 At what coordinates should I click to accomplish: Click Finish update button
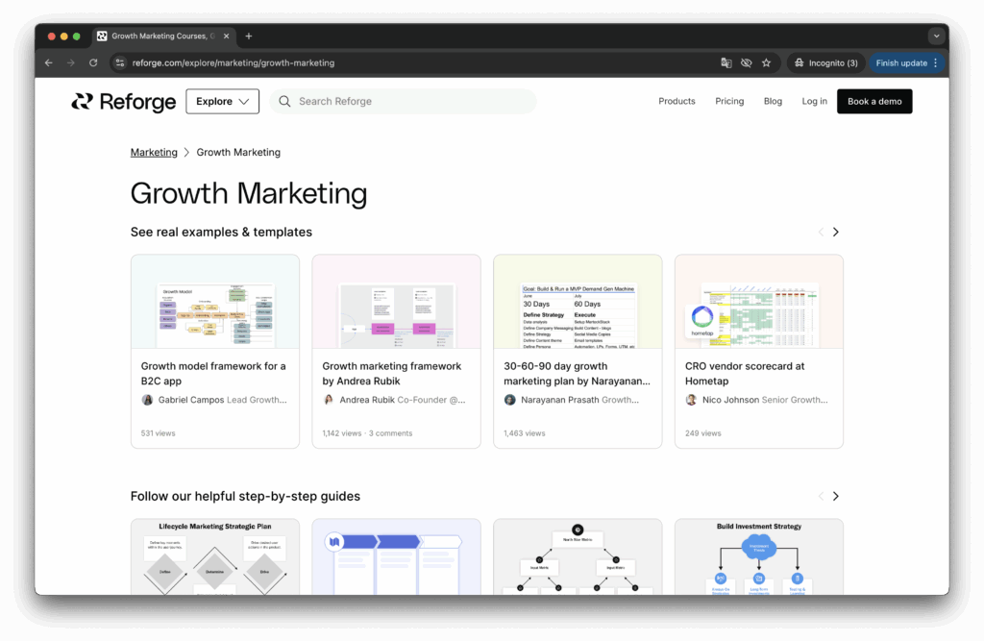coord(901,62)
